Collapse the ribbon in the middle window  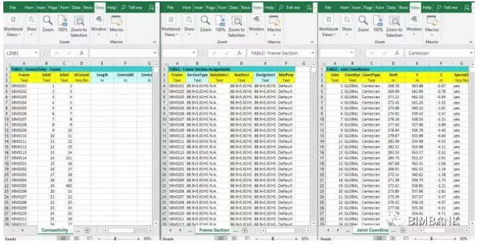pyautogui.click(x=312, y=42)
